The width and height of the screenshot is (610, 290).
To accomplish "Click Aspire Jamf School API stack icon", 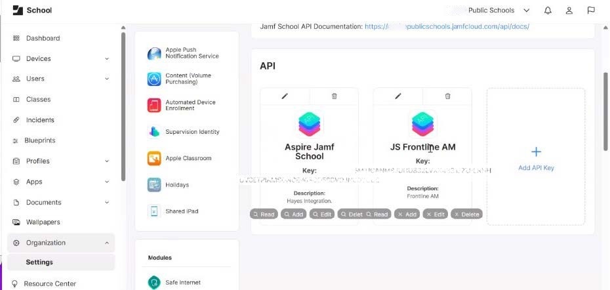I will pos(310,124).
